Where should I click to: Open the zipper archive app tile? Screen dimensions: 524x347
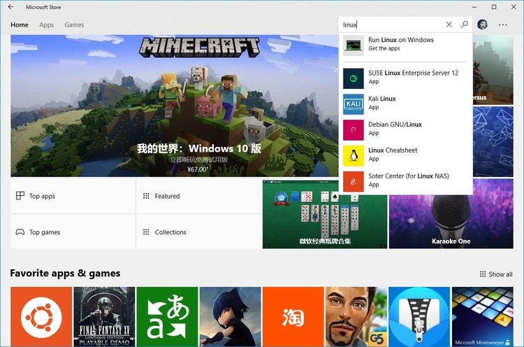click(419, 316)
